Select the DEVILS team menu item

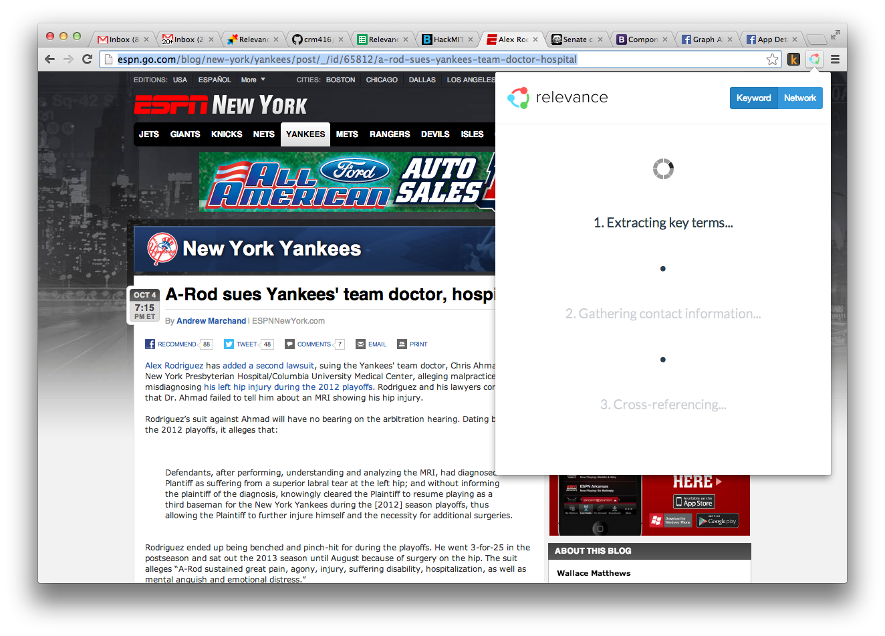pyautogui.click(x=435, y=134)
